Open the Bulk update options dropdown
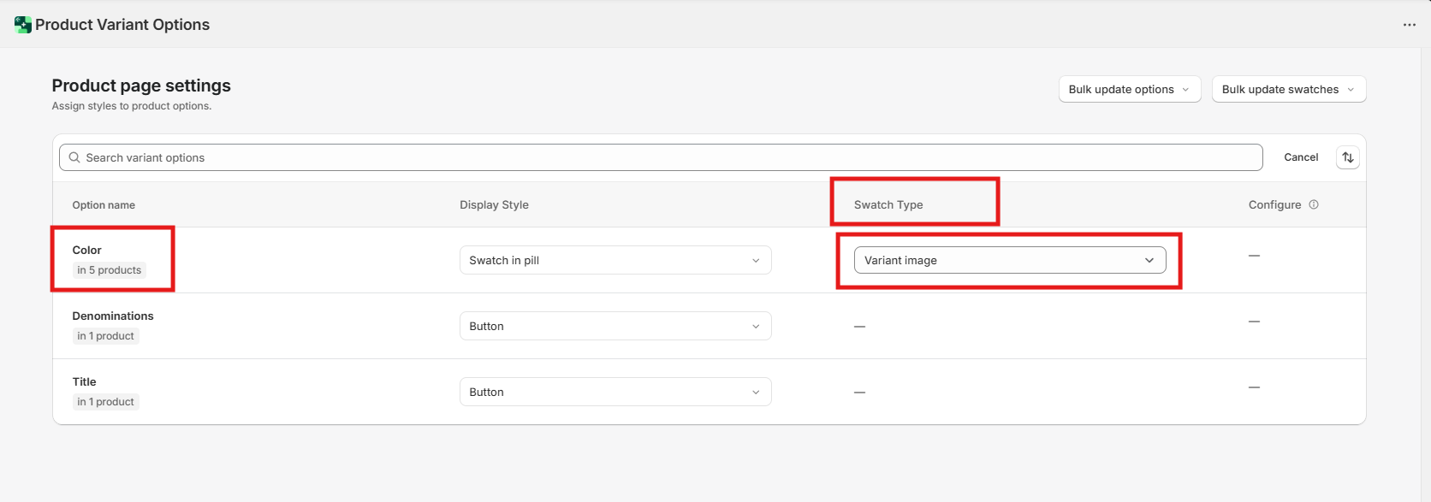The width and height of the screenshot is (1431, 502). tap(1129, 89)
